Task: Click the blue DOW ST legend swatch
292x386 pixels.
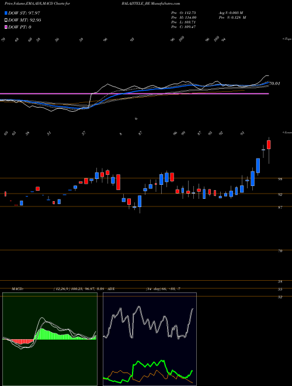Action: pos(6,13)
